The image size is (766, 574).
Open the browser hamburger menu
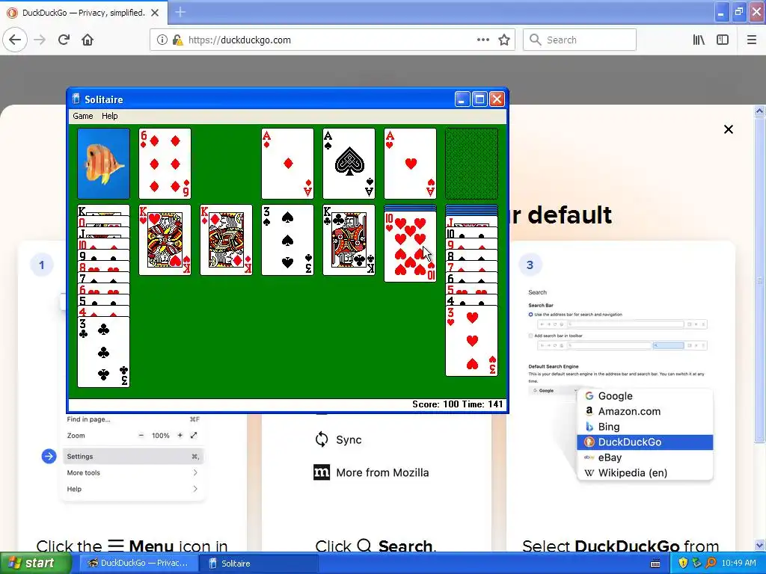coord(751,40)
